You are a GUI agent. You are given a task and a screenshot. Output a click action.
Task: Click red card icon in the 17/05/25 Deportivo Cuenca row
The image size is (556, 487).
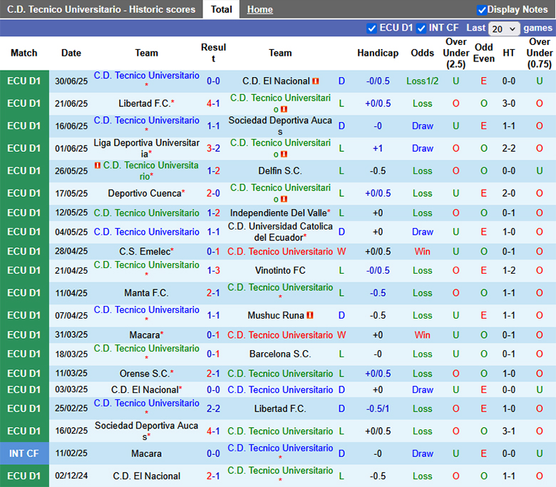point(284,199)
